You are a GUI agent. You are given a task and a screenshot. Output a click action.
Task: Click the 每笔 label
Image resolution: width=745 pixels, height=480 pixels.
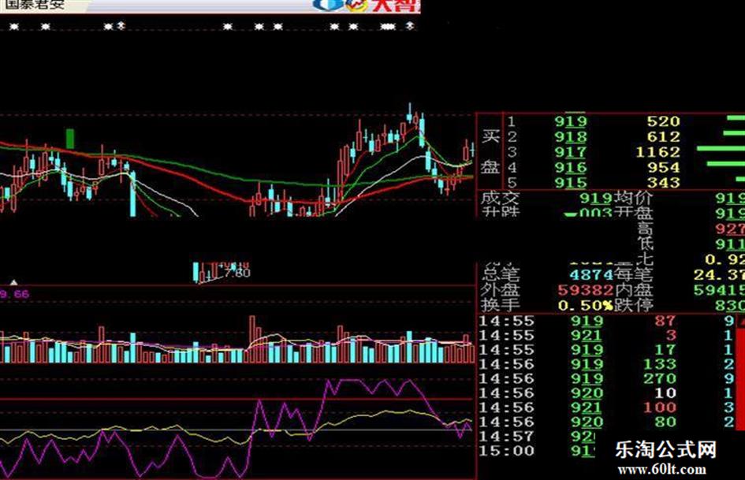point(633,274)
